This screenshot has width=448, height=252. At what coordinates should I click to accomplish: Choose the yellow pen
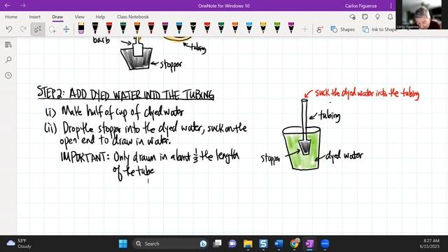pos(263,28)
